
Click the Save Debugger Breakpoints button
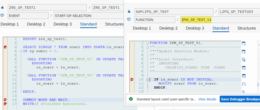point(240,99)
